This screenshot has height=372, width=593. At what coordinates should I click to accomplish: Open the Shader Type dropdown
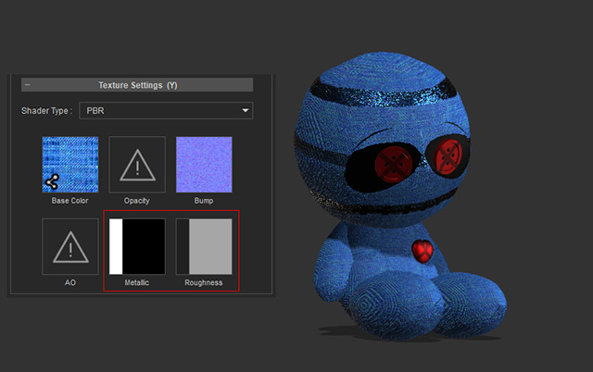[166, 111]
